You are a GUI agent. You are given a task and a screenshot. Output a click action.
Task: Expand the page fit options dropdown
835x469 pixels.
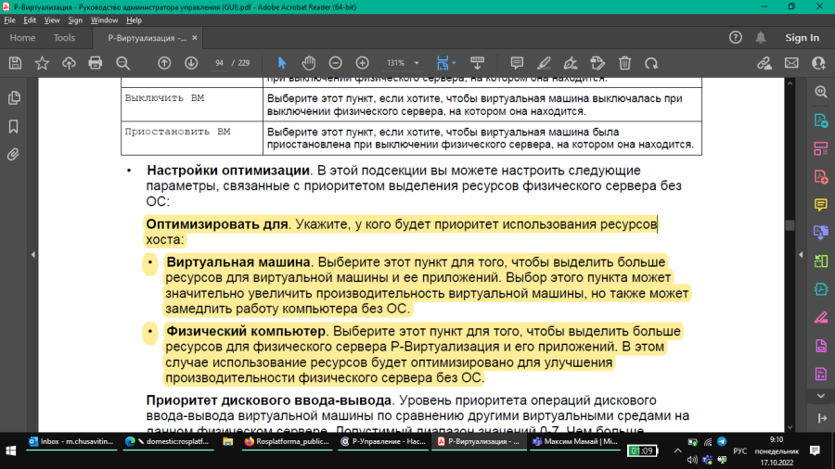point(453,63)
